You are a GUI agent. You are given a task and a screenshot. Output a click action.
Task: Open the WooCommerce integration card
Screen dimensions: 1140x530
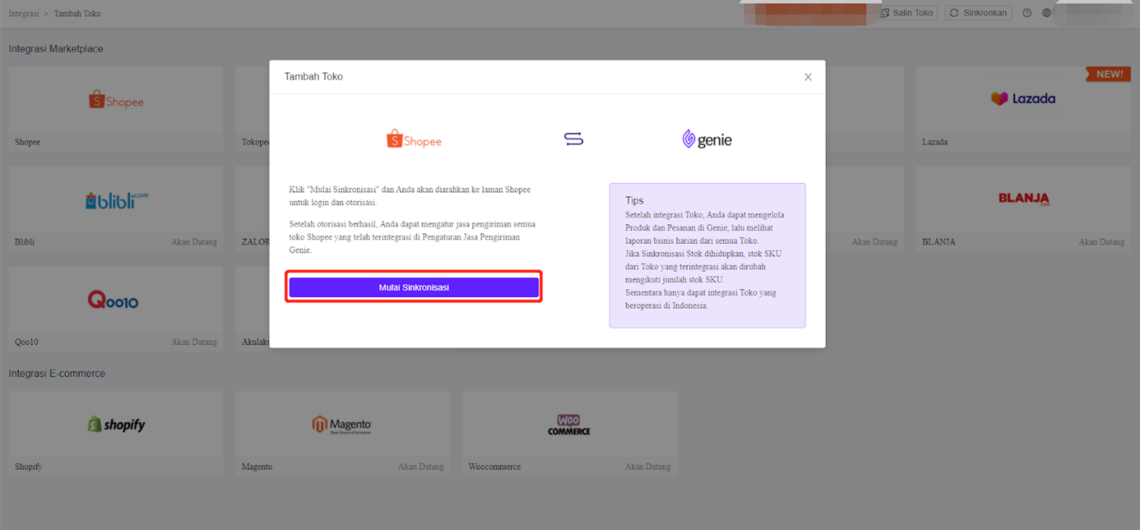pyautogui.click(x=569, y=433)
